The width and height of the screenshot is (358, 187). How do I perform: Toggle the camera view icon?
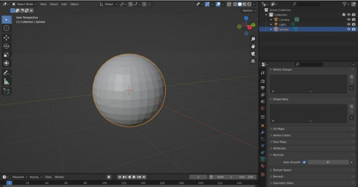click(253, 54)
